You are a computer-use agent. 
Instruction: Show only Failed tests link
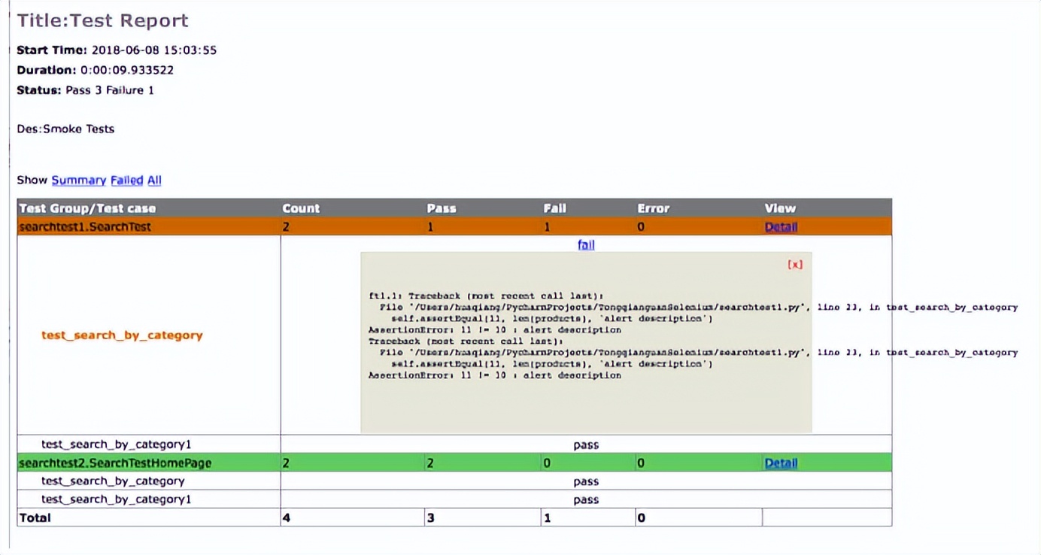(x=126, y=180)
